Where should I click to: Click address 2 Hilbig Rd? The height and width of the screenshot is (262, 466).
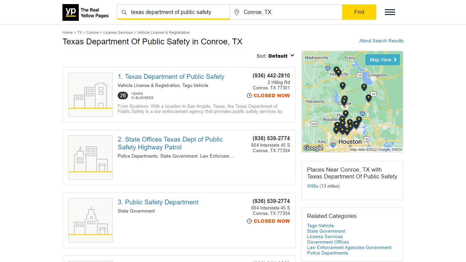tap(279, 82)
